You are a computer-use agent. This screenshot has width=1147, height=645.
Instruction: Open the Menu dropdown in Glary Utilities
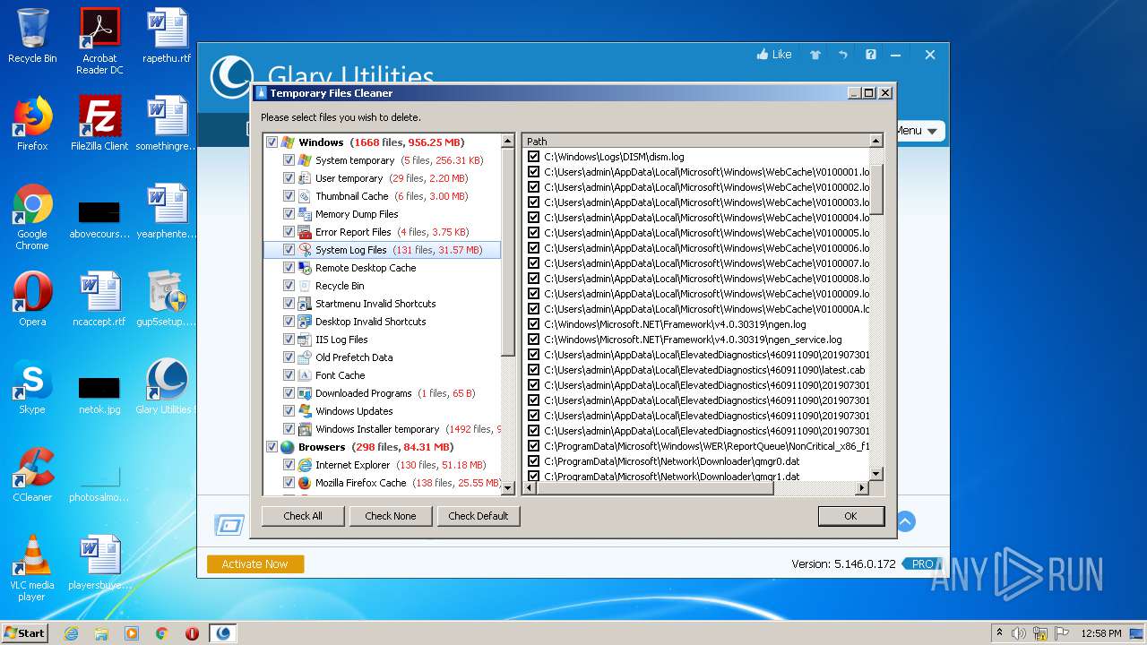(920, 131)
